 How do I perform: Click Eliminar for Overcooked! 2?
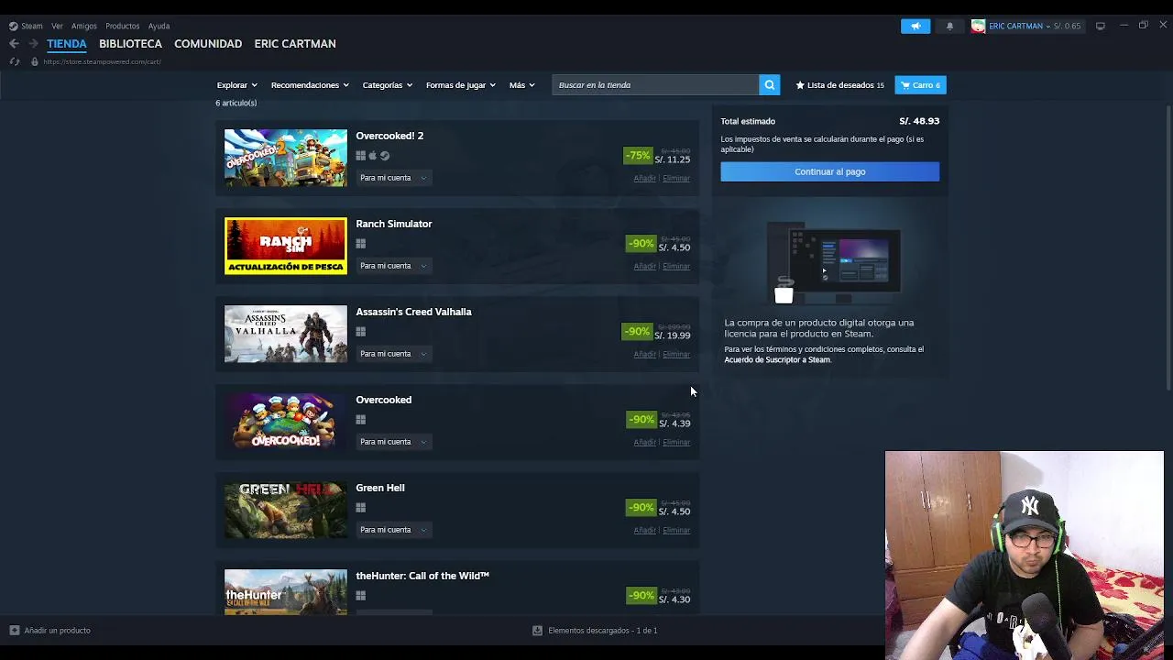[676, 178]
